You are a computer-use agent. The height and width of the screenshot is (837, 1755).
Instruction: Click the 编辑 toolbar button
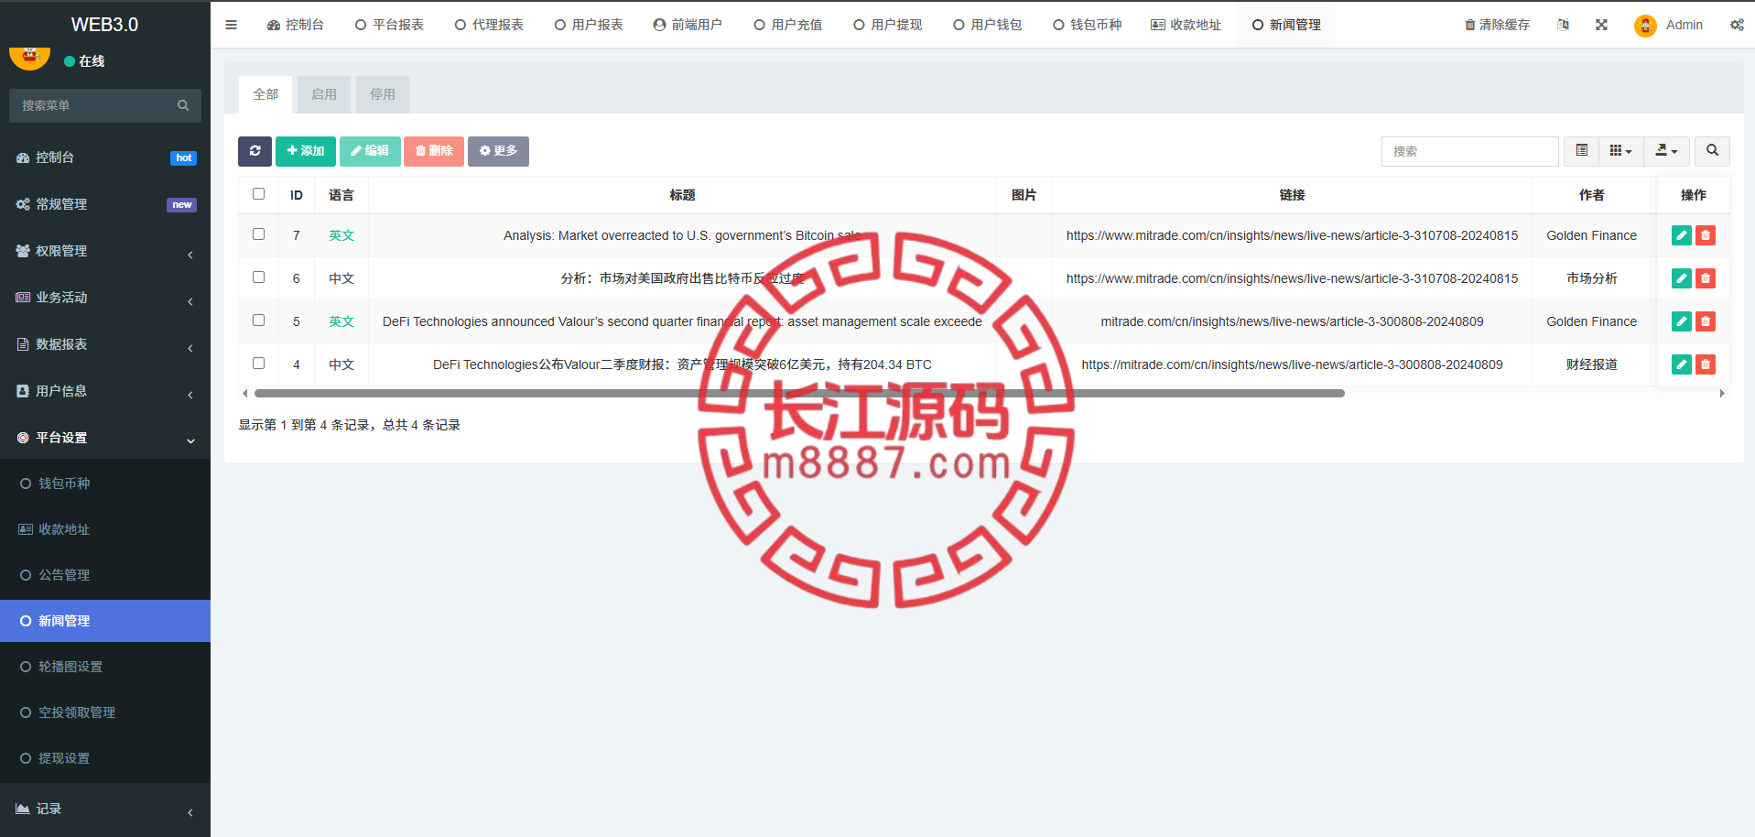click(x=370, y=151)
